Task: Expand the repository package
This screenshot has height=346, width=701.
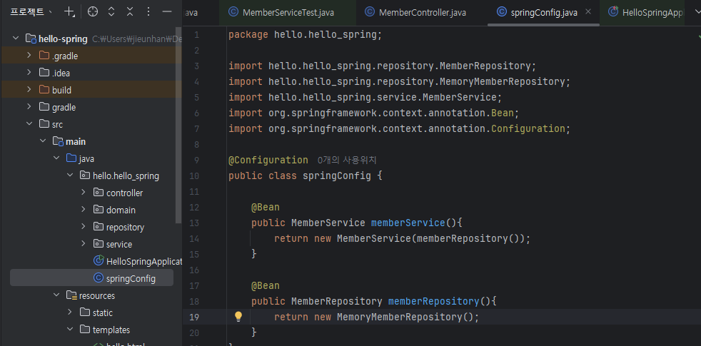Action: (x=84, y=227)
